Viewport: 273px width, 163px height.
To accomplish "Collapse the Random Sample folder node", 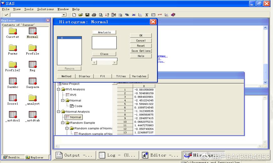I will coord(63,123).
